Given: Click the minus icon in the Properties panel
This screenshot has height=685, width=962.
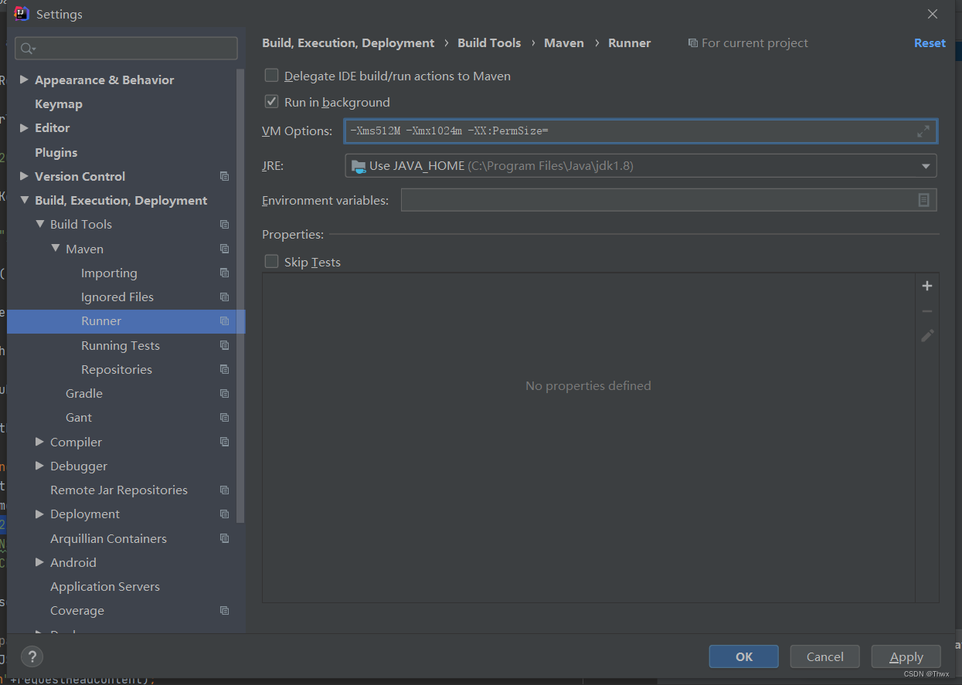Looking at the screenshot, I should [x=926, y=310].
